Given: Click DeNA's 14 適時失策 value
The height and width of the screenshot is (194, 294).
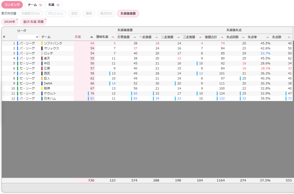Looking at the screenshot, I should tap(113, 83).
